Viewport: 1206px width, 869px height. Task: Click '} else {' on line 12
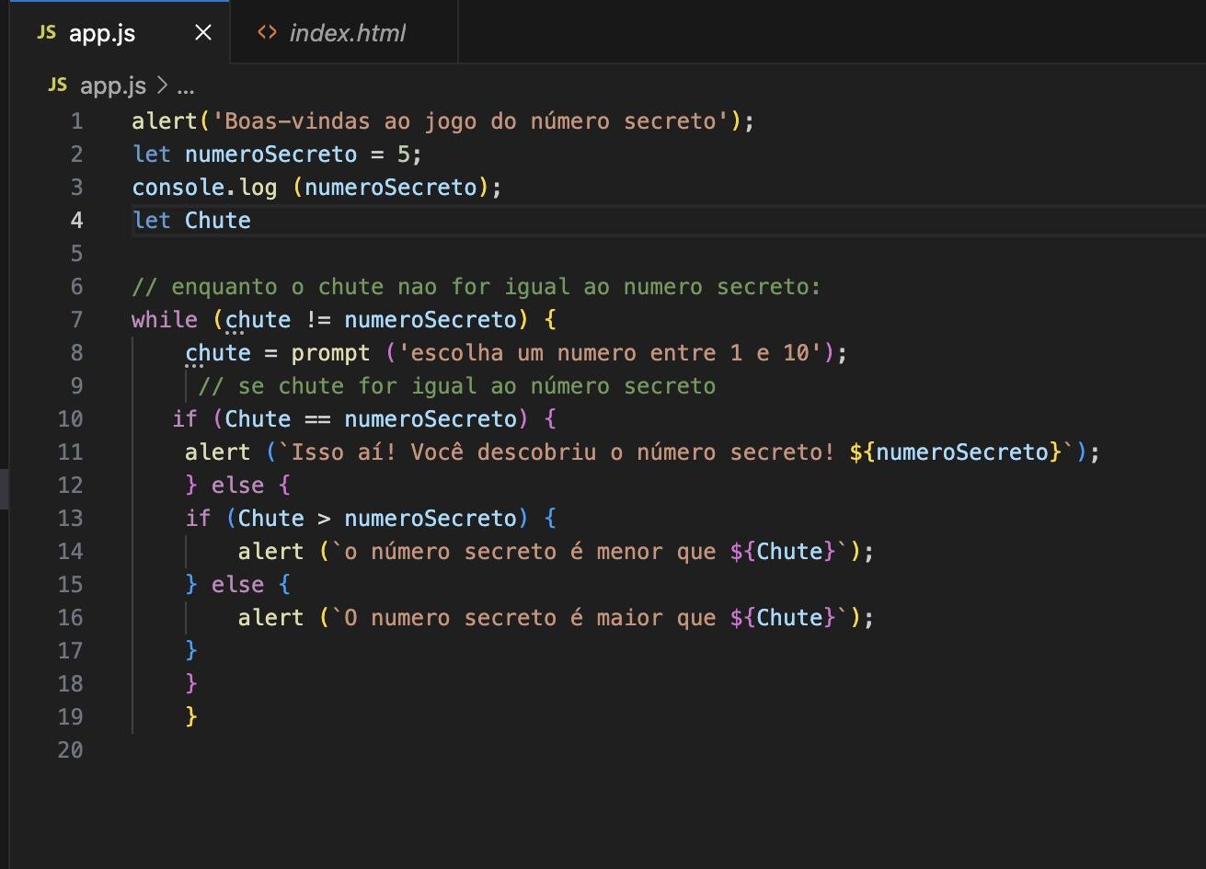(238, 486)
